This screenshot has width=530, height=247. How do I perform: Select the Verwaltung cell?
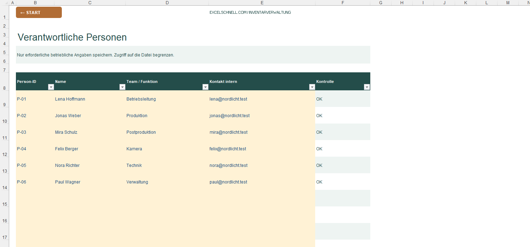(167, 182)
